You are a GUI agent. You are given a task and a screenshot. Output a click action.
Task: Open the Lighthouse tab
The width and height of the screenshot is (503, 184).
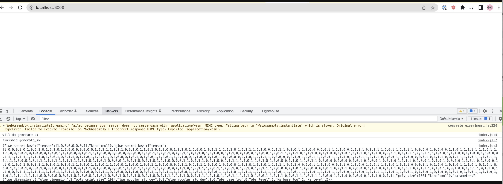(x=271, y=111)
